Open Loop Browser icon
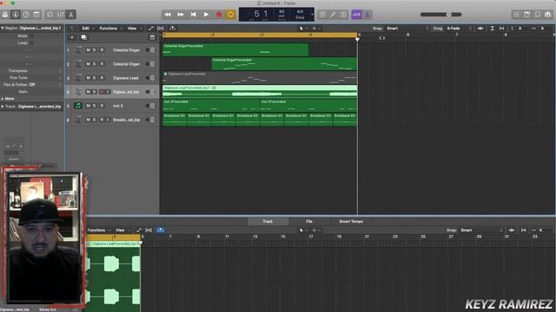Screen dimensions: 556x312 point(538,15)
